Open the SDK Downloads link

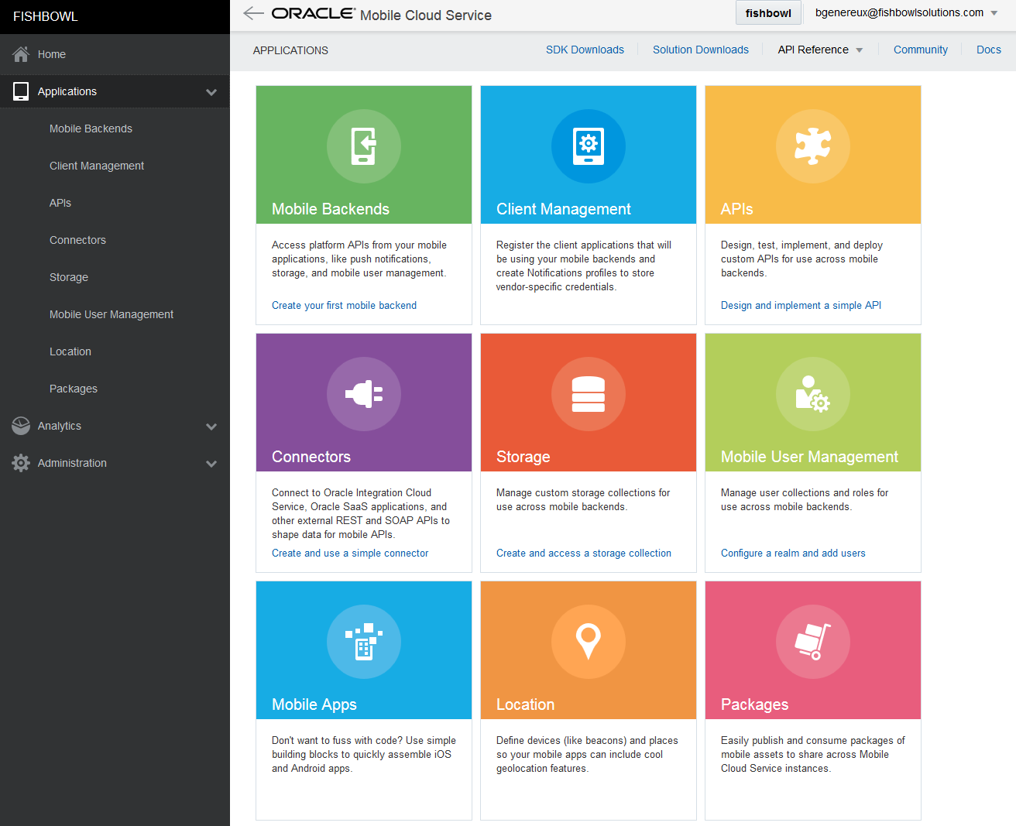pyautogui.click(x=585, y=50)
